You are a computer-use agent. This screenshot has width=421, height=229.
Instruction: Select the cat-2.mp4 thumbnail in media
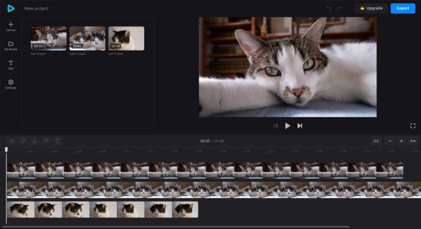49,38
